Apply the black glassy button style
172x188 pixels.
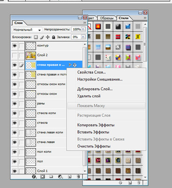(118, 26)
